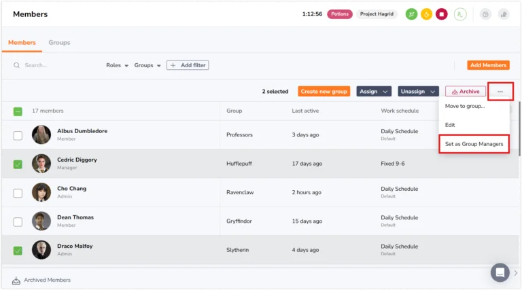Click the 1:12:56 timer display
This screenshot has height=290, width=522.
312,14
